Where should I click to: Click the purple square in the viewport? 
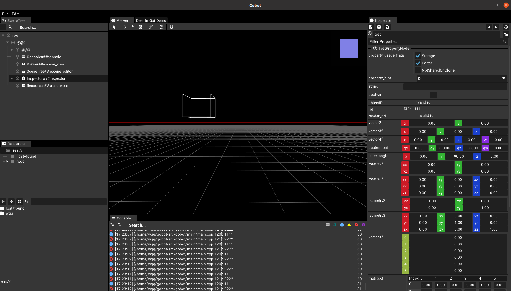(349, 49)
